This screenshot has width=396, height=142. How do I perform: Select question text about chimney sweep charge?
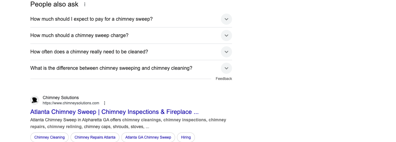(x=80, y=35)
